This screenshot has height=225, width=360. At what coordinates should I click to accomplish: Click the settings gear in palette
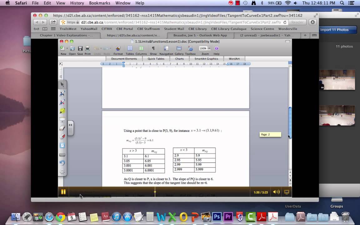click(62, 172)
